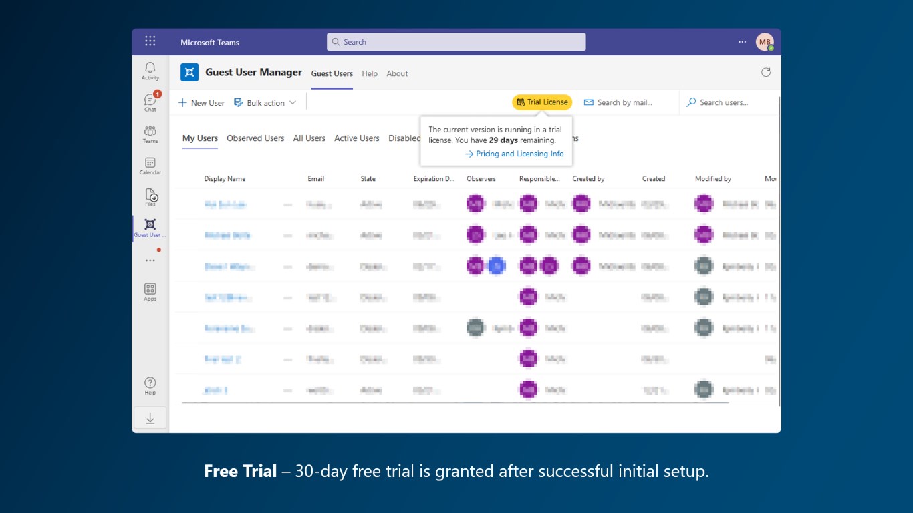
Task: Open Teams in the sidebar
Action: pyautogui.click(x=150, y=134)
